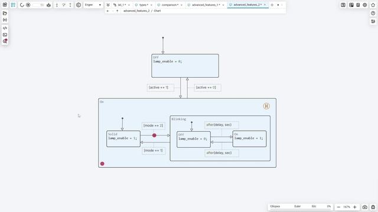Select the Blinking state title
Viewport: 378px width, 212px height.
[x=178, y=119]
